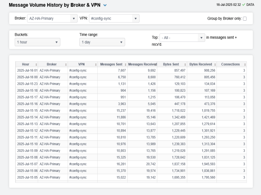Expand the Top dropdown showing - All -
The image size is (261, 195).
click(x=183, y=38)
